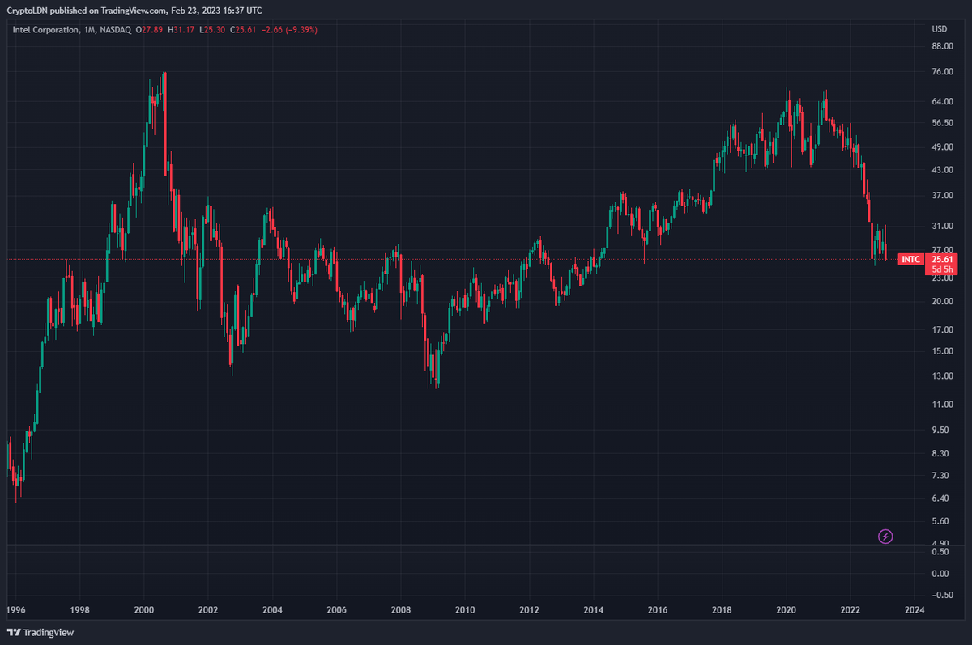Screen dimensions: 972x645
Task: Click the USD currency label on the price axis
Action: pyautogui.click(x=940, y=29)
